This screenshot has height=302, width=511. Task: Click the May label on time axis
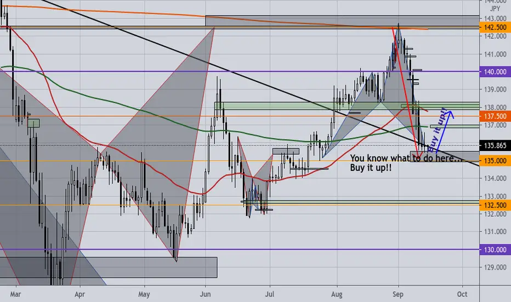[x=144, y=294]
